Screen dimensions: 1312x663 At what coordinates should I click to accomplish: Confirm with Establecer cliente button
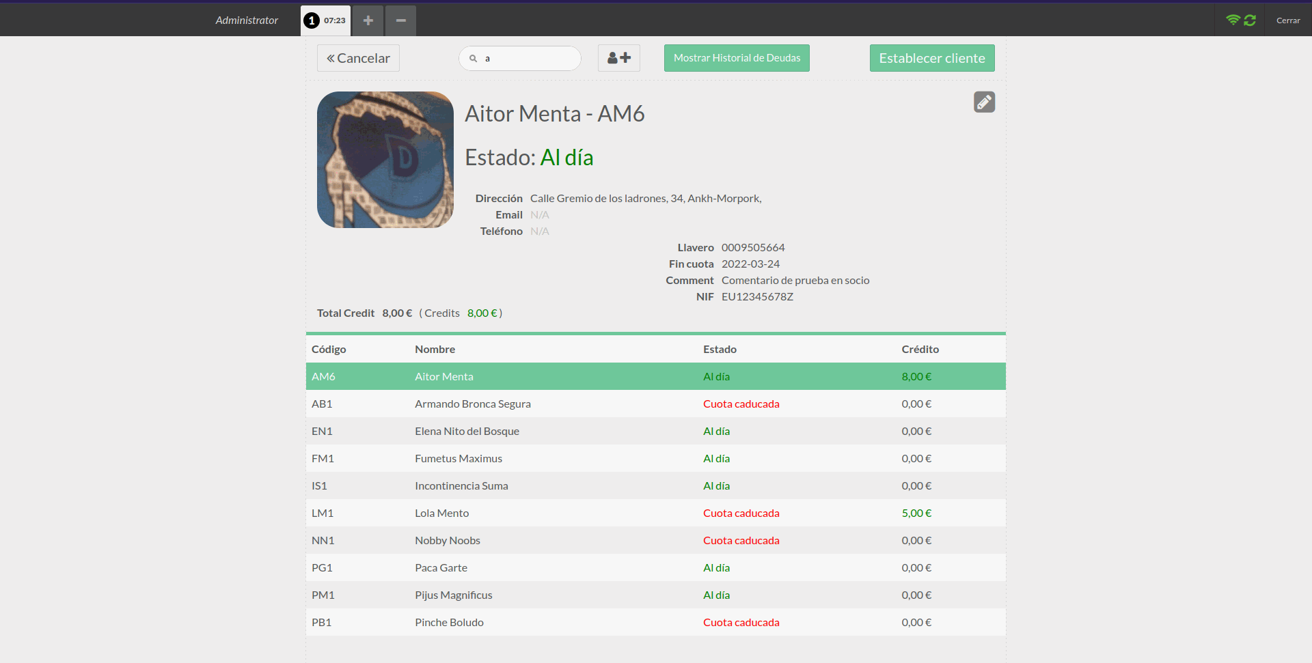pyautogui.click(x=932, y=58)
